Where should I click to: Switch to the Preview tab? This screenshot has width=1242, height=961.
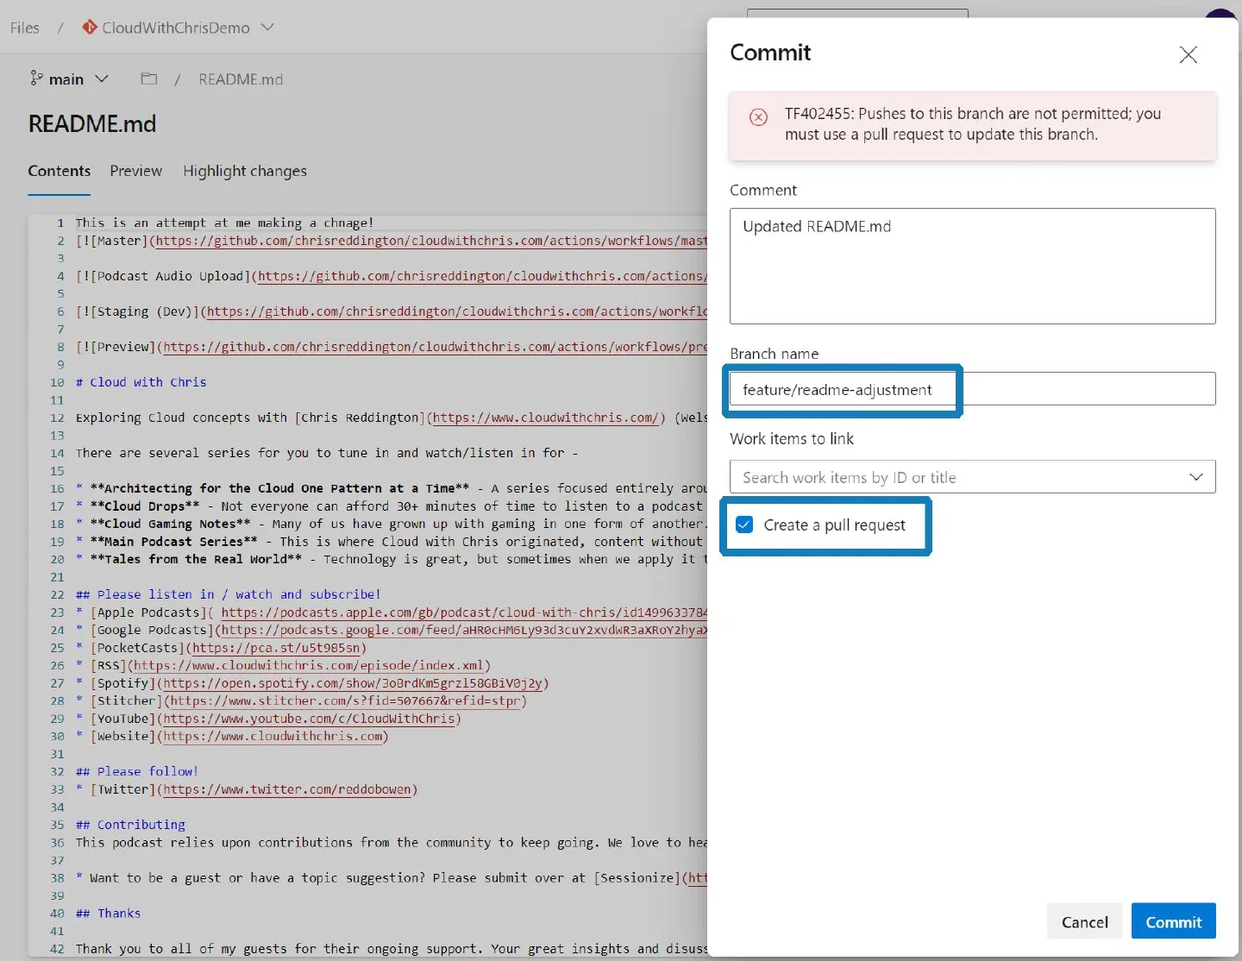click(x=135, y=171)
